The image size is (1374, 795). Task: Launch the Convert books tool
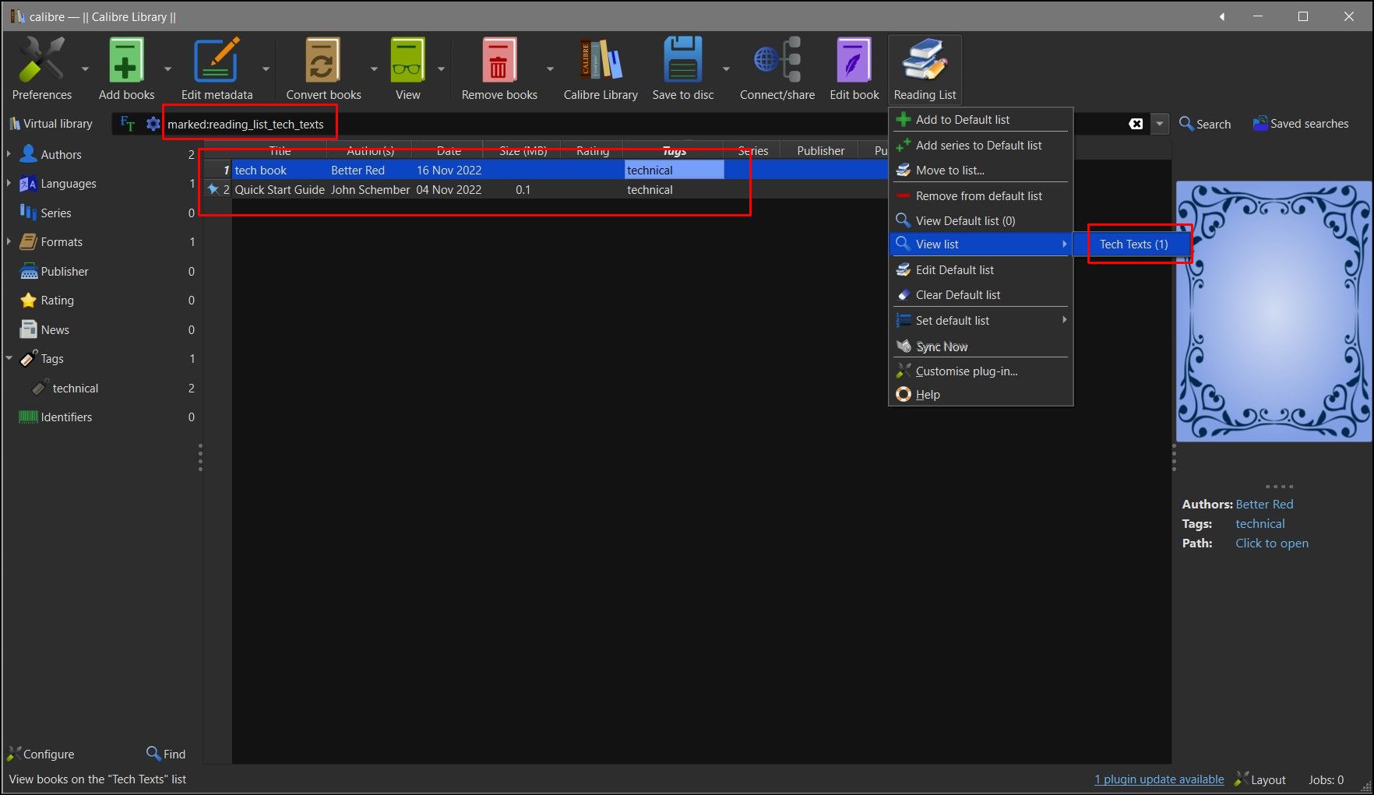pos(323,61)
